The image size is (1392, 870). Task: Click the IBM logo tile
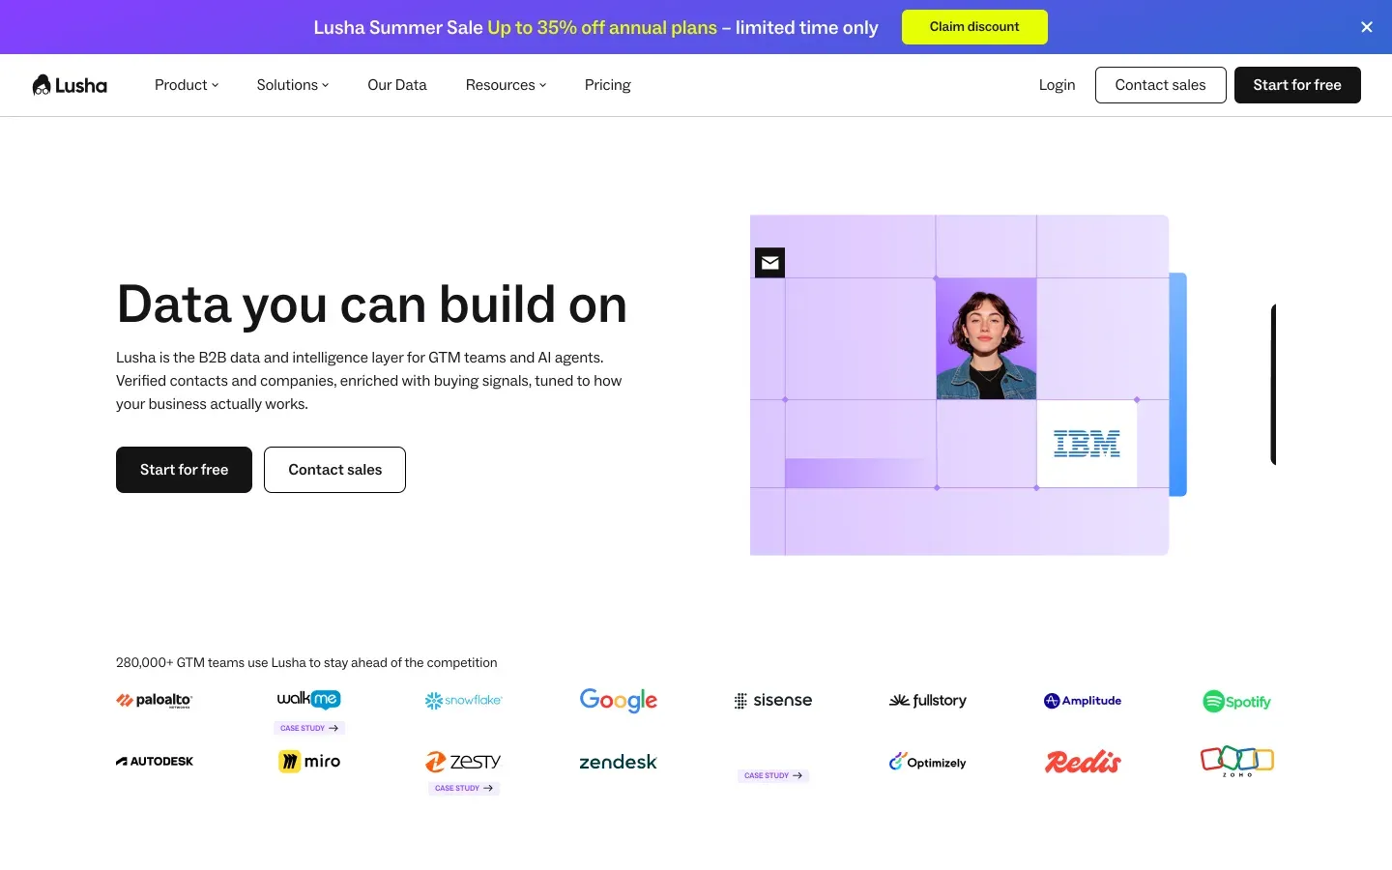(1087, 444)
